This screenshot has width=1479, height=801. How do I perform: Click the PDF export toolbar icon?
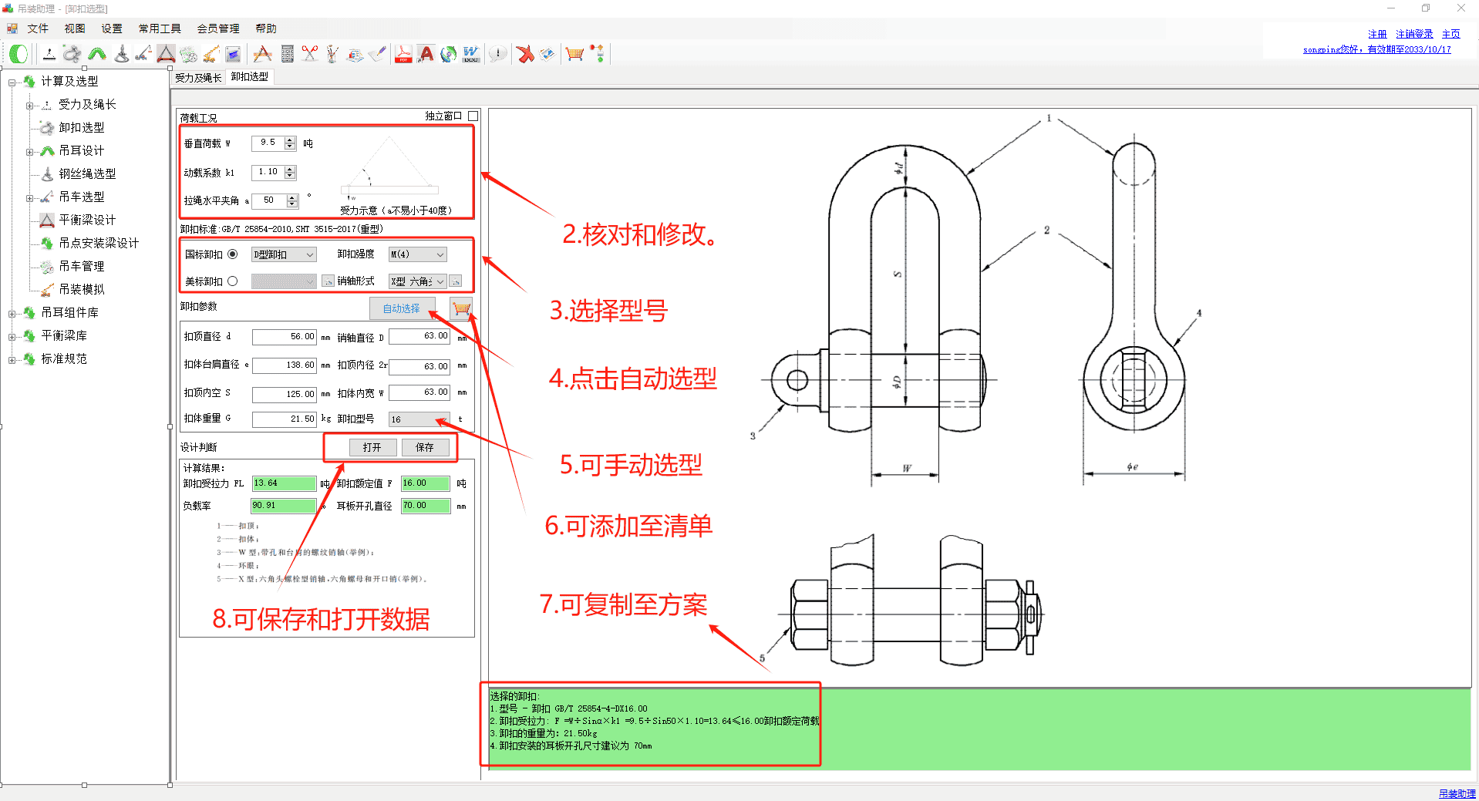click(403, 54)
